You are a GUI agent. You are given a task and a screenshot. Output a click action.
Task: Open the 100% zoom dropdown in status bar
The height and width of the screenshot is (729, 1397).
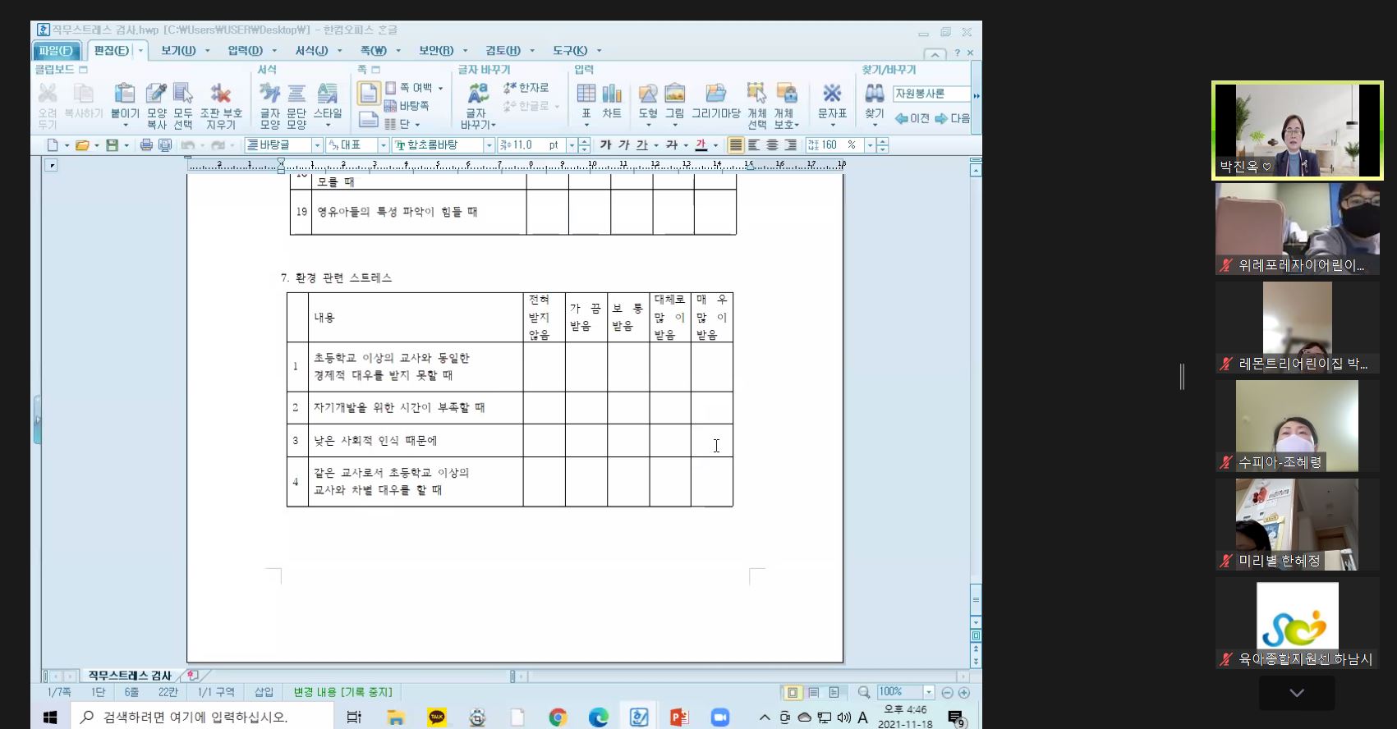tap(929, 693)
